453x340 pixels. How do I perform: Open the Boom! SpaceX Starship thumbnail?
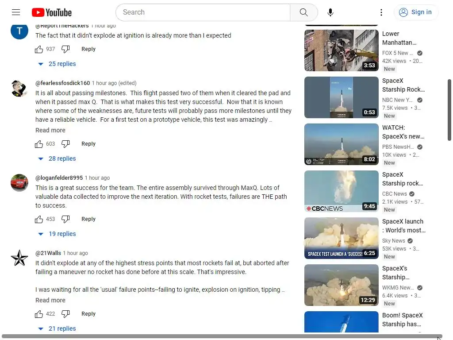[341, 322]
